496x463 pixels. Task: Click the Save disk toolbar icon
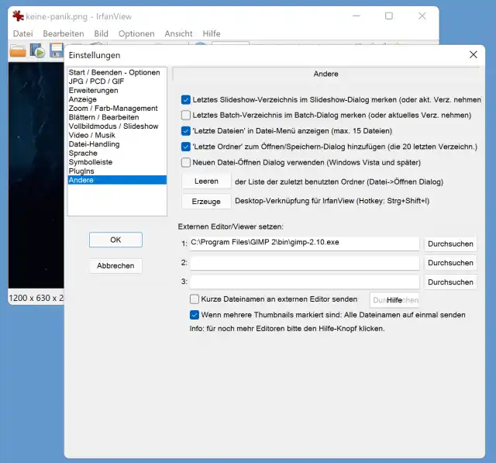tap(57, 50)
